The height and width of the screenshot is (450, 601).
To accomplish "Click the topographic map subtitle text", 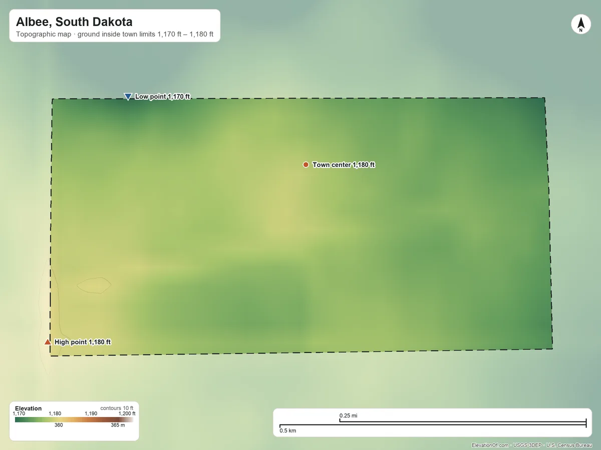I will pyautogui.click(x=115, y=35).
